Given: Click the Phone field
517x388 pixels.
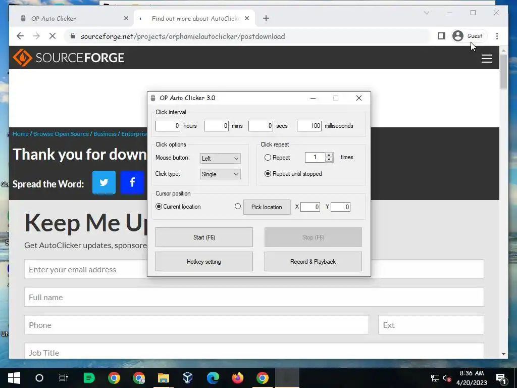Looking at the screenshot, I should [x=196, y=325].
